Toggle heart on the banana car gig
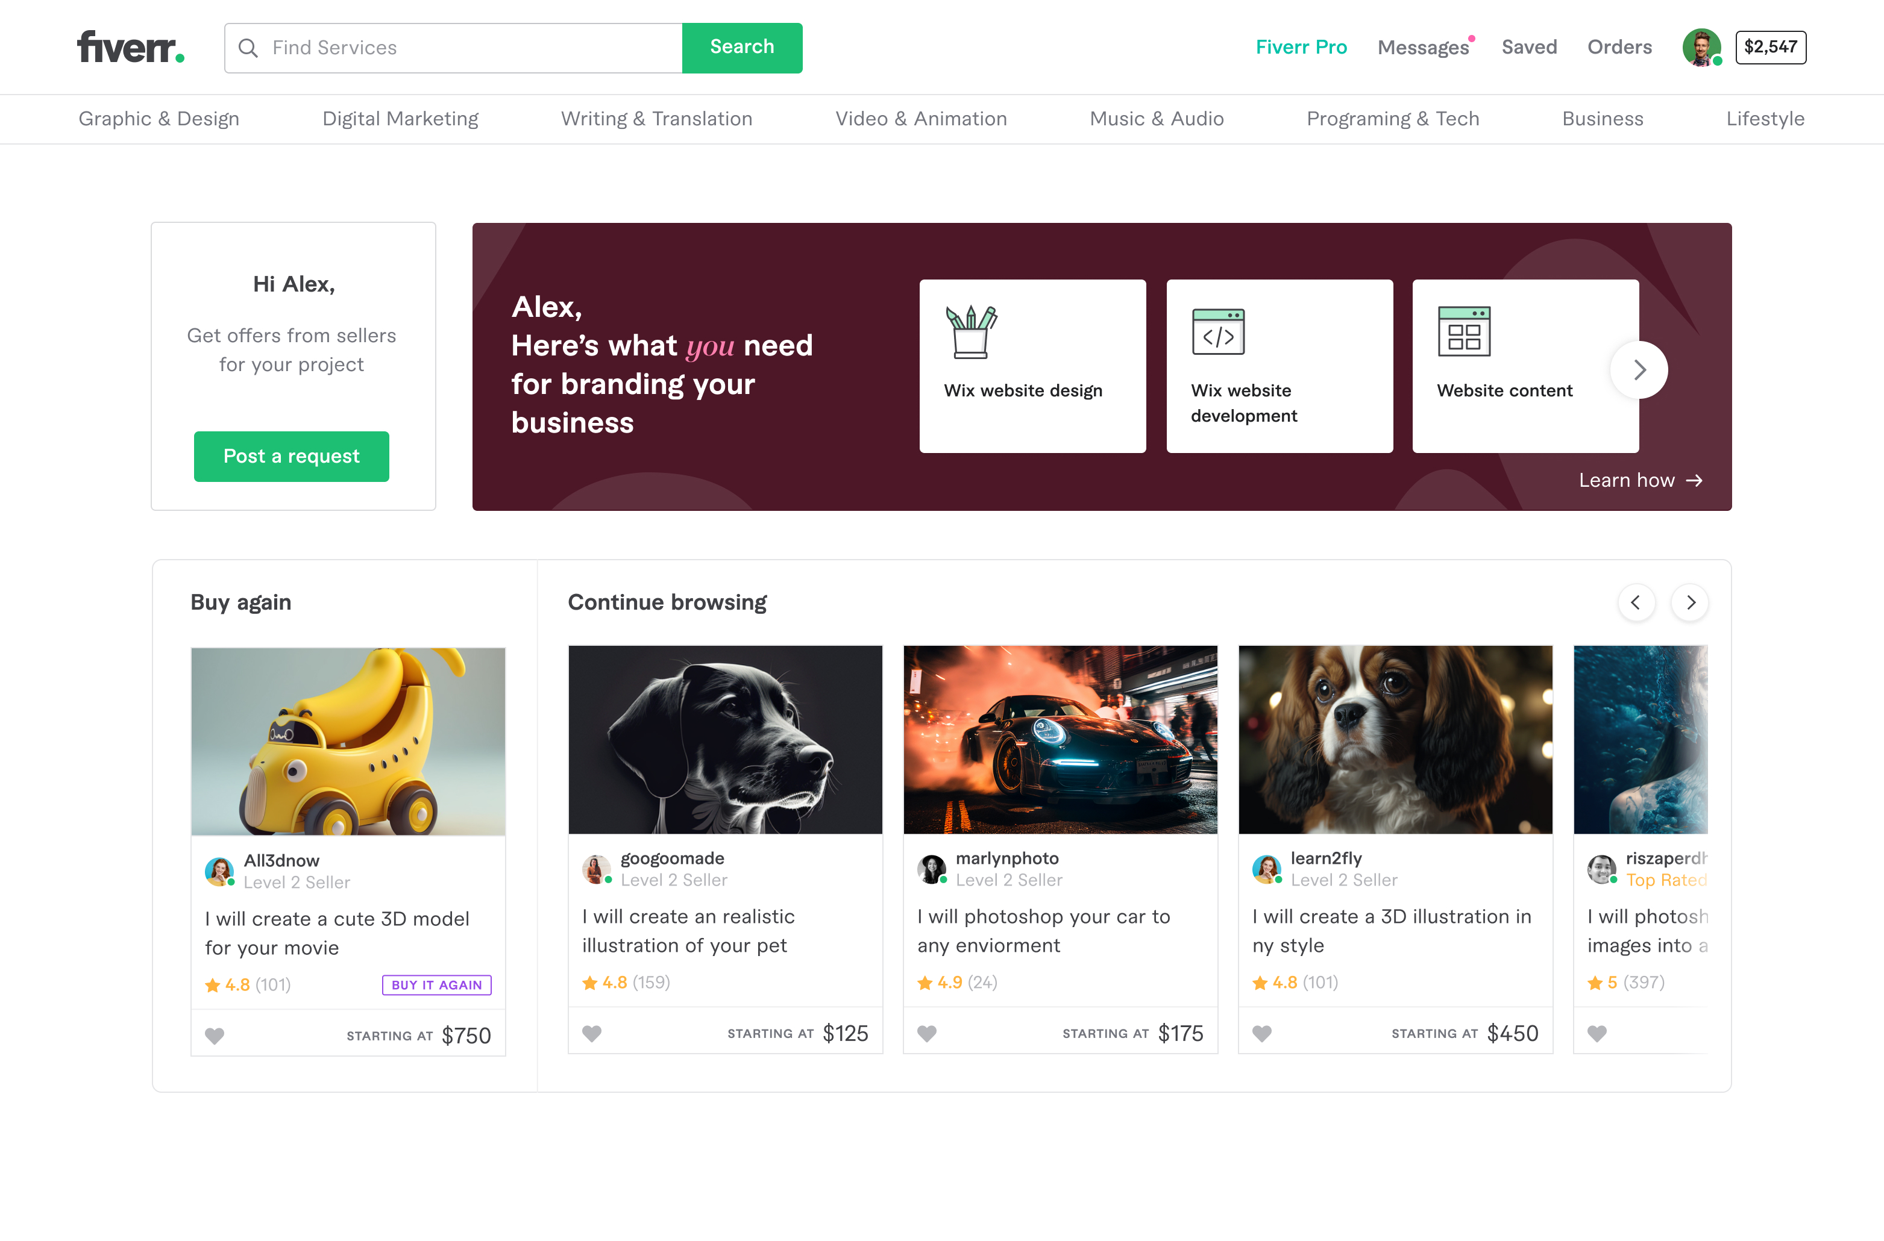 point(215,1035)
